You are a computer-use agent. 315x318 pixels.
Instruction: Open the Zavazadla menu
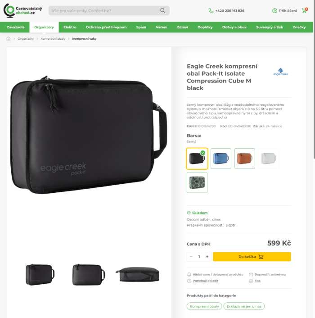(x=15, y=27)
